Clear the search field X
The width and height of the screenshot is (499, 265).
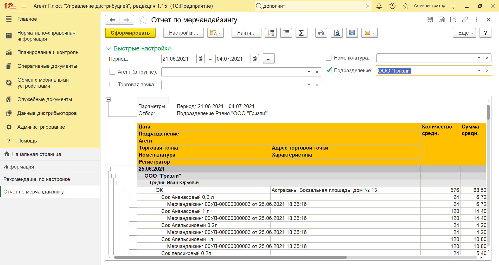click(x=367, y=6)
